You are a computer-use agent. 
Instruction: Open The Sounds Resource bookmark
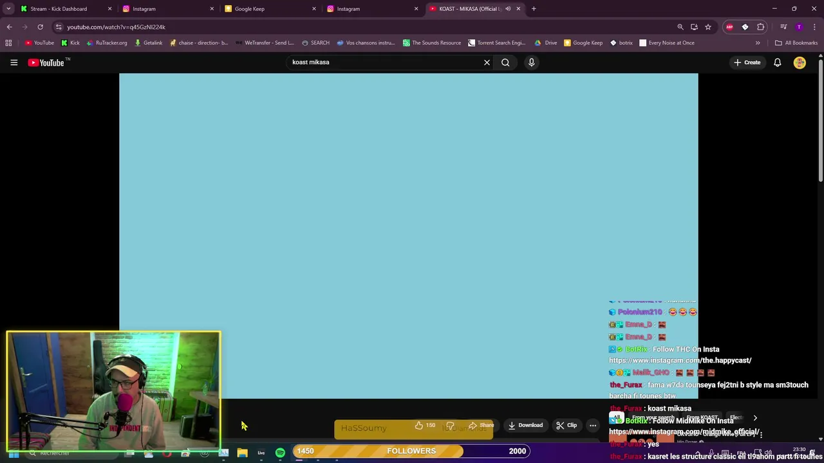432,43
